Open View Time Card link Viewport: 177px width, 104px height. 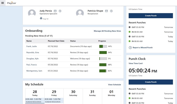(136, 63)
